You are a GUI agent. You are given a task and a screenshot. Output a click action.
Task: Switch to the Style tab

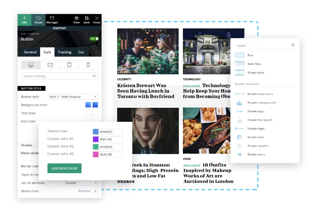tap(47, 52)
